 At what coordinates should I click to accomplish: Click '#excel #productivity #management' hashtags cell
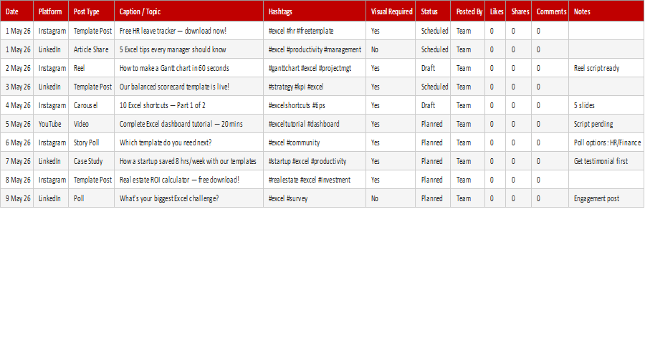coord(315,49)
